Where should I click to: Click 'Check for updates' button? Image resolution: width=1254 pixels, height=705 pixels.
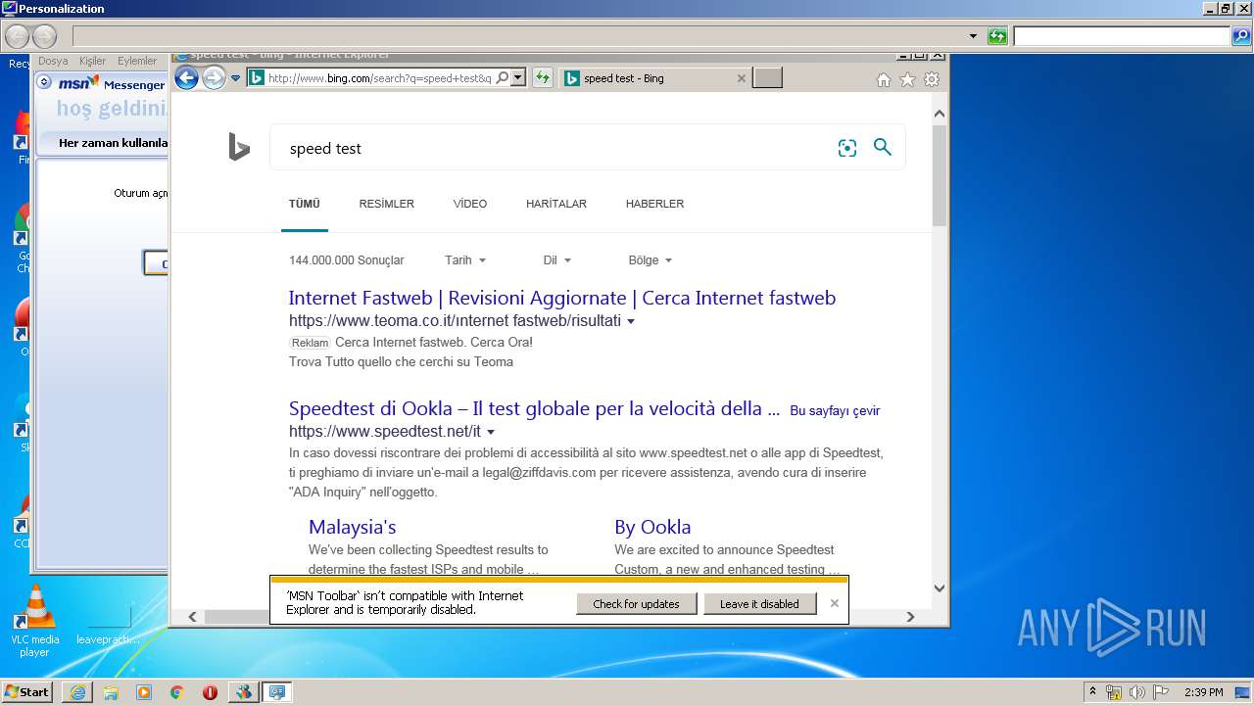[636, 604]
